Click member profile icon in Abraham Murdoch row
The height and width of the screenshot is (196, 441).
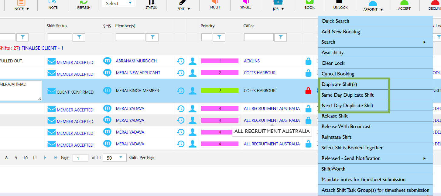coord(192,61)
